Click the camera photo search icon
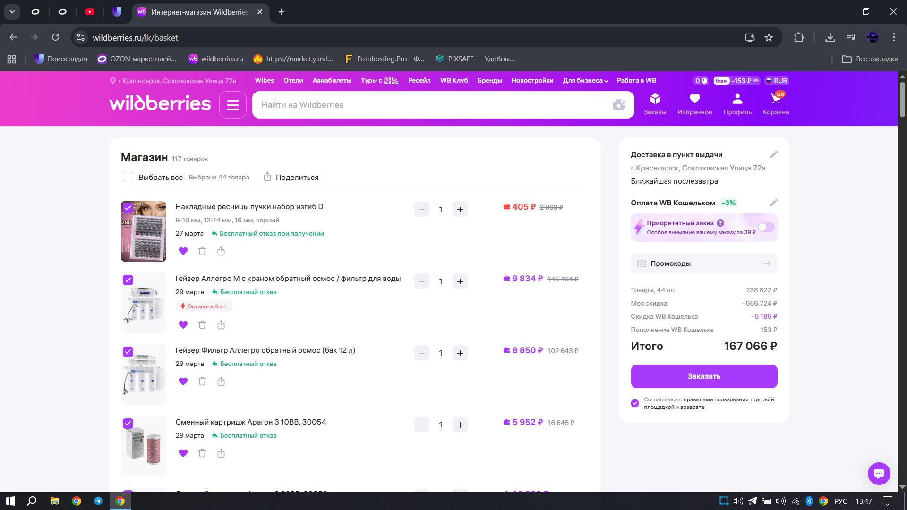Viewport: 907px width, 510px height. tap(619, 105)
